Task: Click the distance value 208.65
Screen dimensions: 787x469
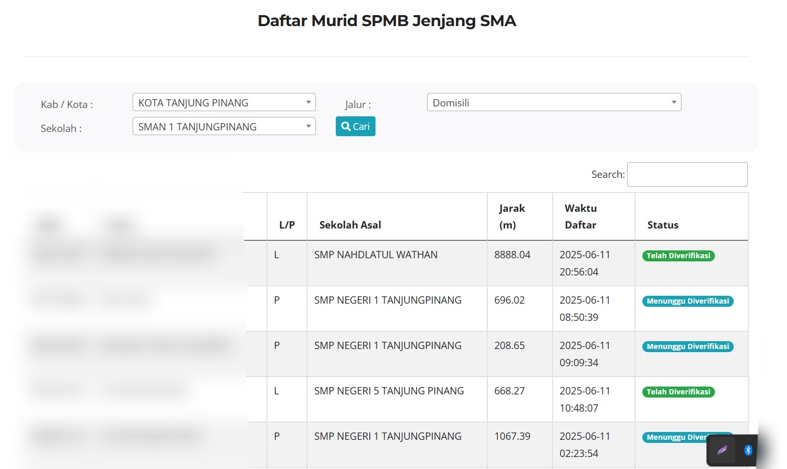Action: pyautogui.click(x=509, y=345)
